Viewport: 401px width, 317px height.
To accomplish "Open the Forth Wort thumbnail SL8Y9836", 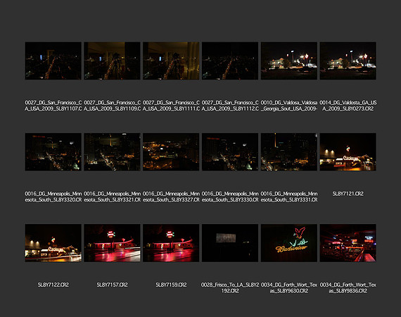I will (x=348, y=243).
